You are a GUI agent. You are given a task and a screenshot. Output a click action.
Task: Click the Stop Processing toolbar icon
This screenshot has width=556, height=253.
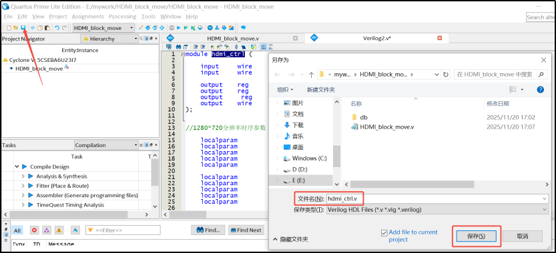(172, 27)
